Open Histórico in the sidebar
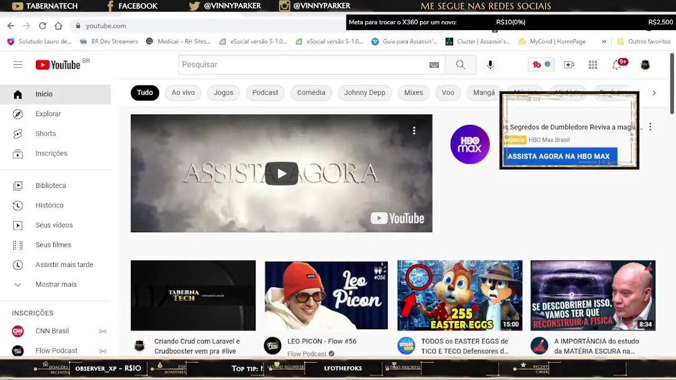This screenshot has height=380, width=676. [55, 205]
